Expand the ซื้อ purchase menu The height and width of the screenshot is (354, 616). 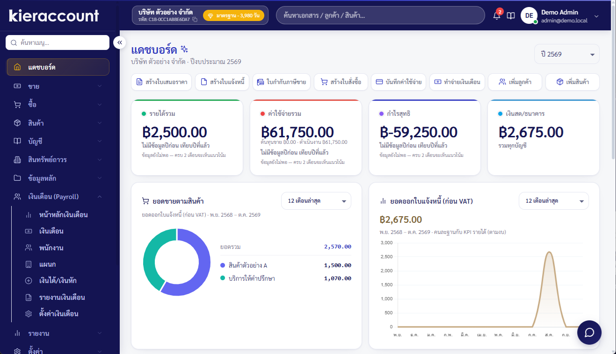pos(58,105)
